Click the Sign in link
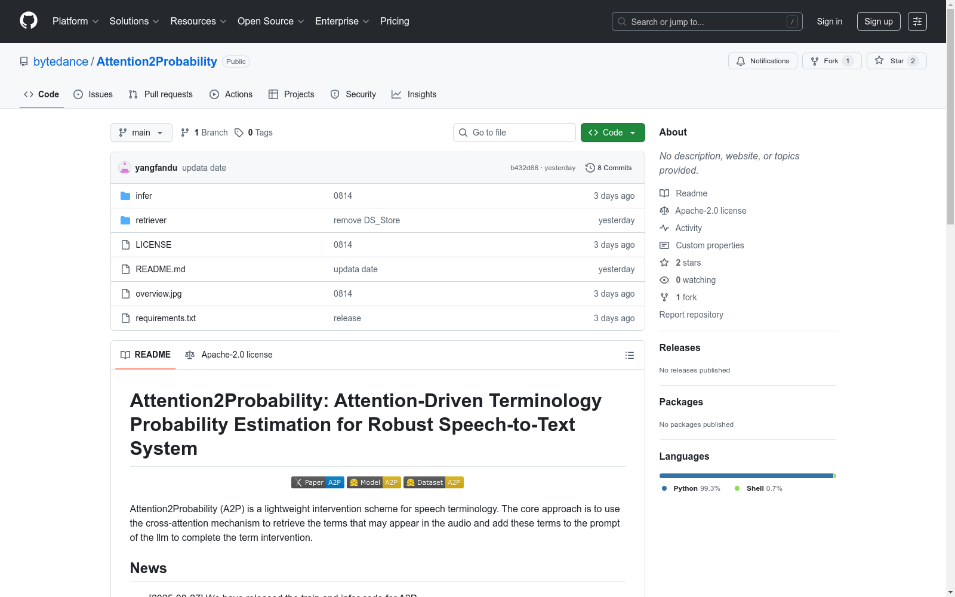The width and height of the screenshot is (955, 597). 830,21
